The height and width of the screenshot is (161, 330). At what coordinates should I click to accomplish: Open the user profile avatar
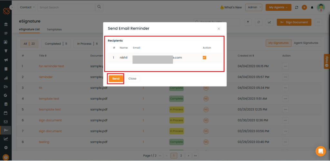tap(321, 7)
